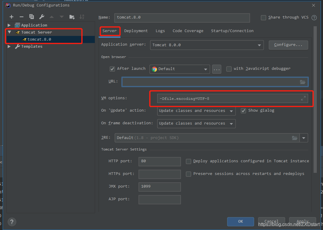Viewport: 323px width, 230px height.
Task: Click the browser ellipsis button
Action: 216,69
